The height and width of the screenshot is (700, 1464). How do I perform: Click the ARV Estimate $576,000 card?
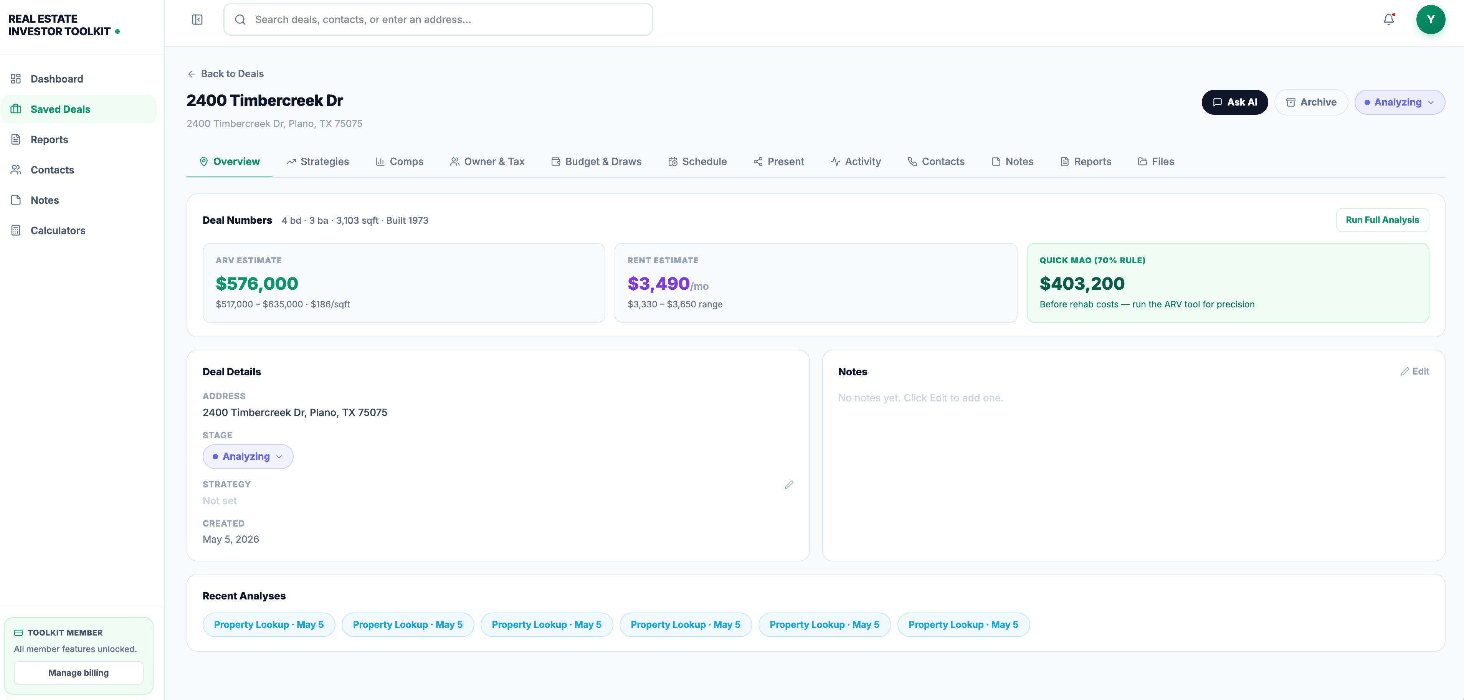pos(403,283)
